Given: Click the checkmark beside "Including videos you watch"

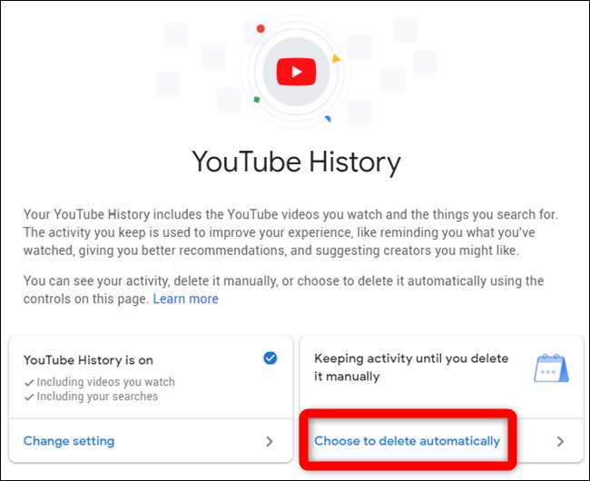Looking at the screenshot, I should click(29, 382).
